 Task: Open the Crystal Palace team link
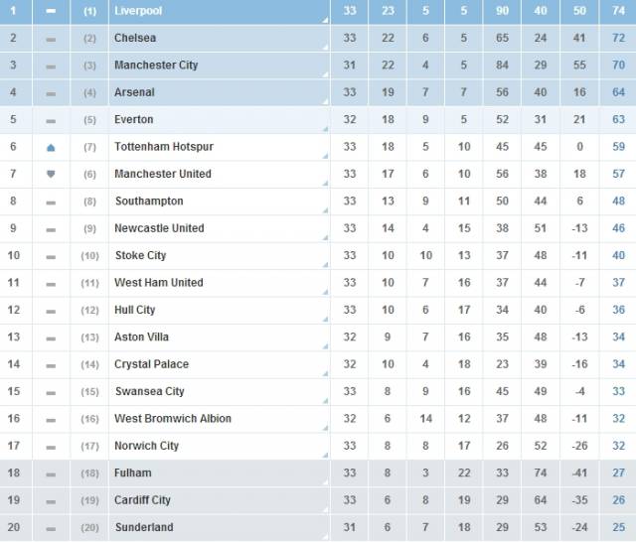(151, 364)
